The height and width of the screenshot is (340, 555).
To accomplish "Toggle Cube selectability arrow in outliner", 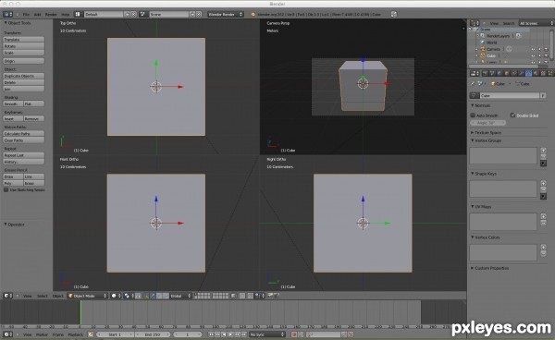I will (x=540, y=55).
